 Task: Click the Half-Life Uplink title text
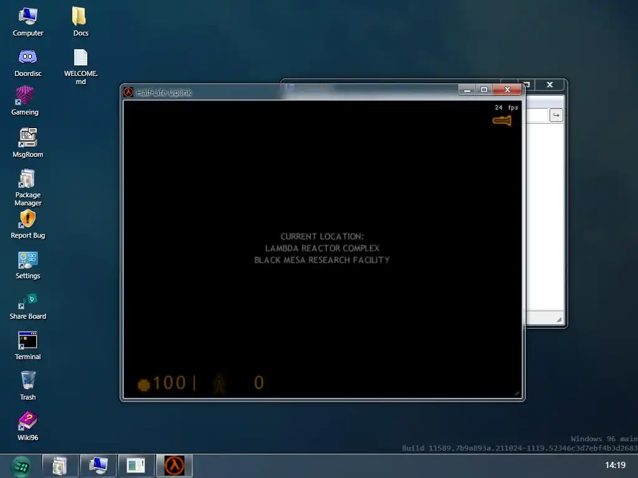(x=164, y=92)
